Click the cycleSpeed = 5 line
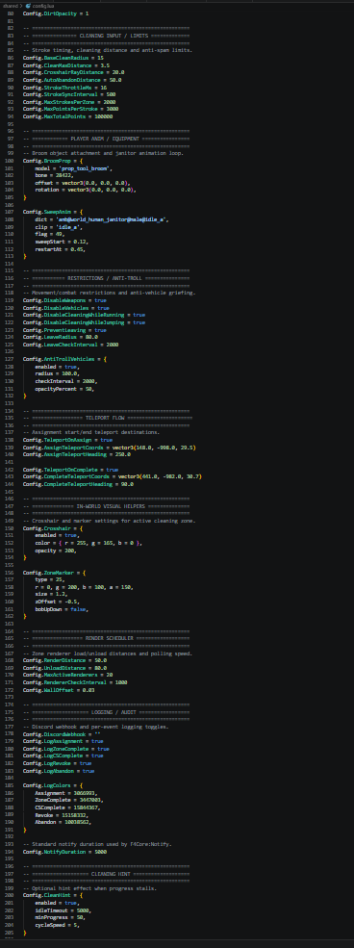Viewport: 354px width, 948px height. click(x=58, y=925)
